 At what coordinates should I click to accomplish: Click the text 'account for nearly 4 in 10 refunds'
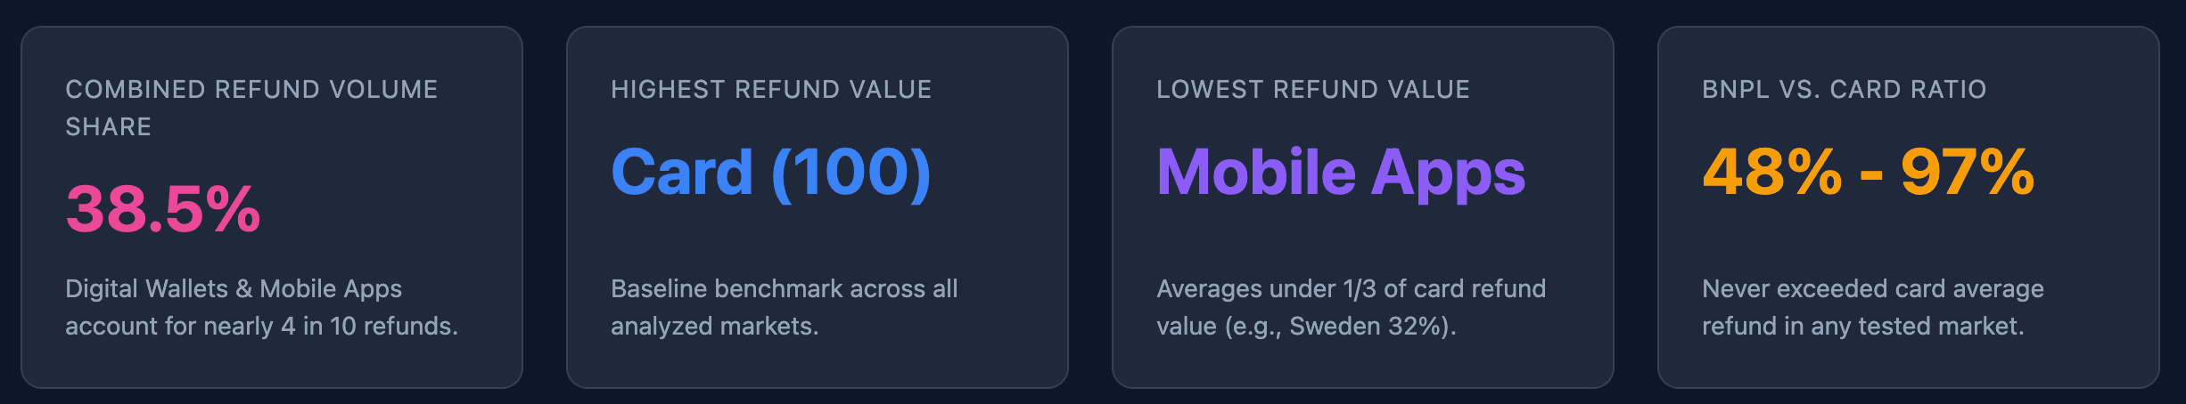(x=261, y=326)
